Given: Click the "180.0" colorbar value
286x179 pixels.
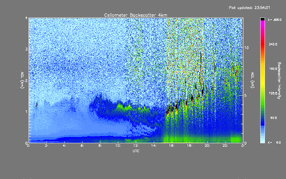Looking at the screenshot, I should 273,69.
